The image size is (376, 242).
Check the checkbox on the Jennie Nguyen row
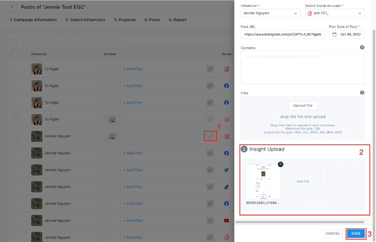(x=16, y=136)
